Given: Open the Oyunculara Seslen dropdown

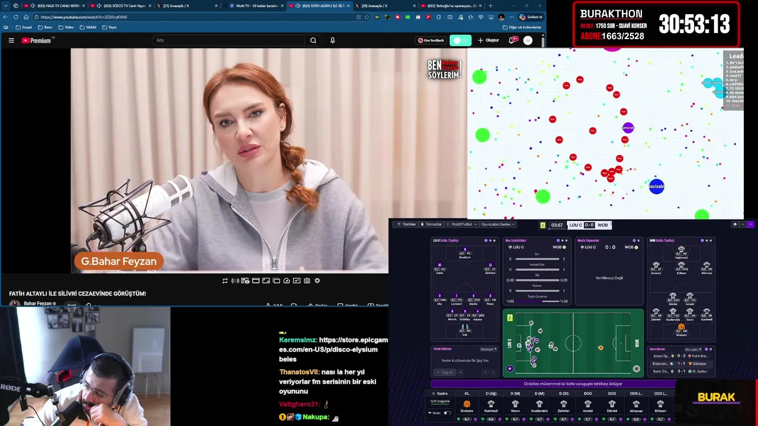Looking at the screenshot, I should coord(498,224).
